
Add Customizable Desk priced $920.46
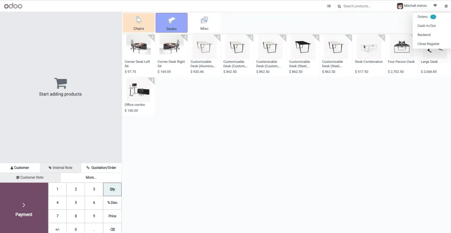coord(205,55)
